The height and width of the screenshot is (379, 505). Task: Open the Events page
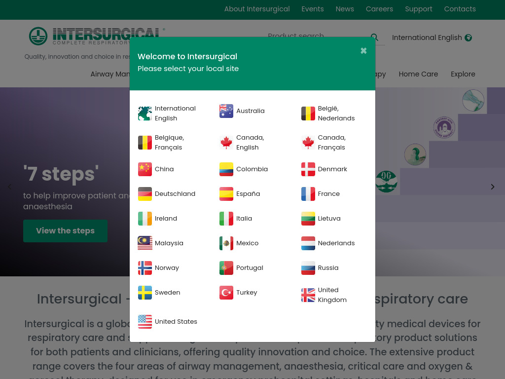(312, 9)
